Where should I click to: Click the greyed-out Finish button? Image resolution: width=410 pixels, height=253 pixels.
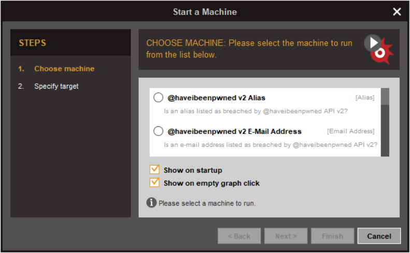(332, 236)
